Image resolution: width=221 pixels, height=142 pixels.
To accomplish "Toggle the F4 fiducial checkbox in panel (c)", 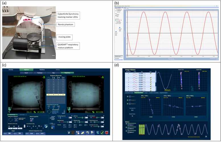I will 80,125.
